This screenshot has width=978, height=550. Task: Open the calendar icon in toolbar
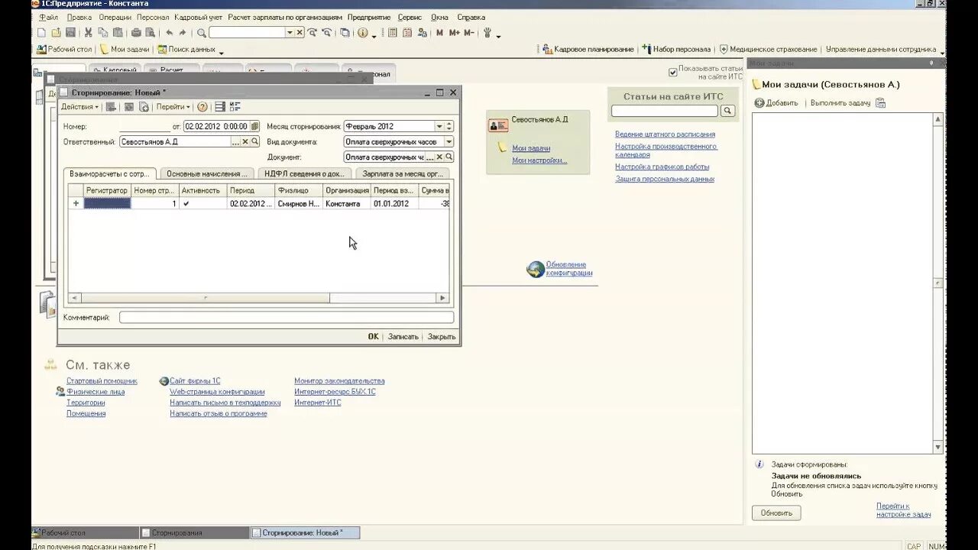pyautogui.click(x=407, y=33)
